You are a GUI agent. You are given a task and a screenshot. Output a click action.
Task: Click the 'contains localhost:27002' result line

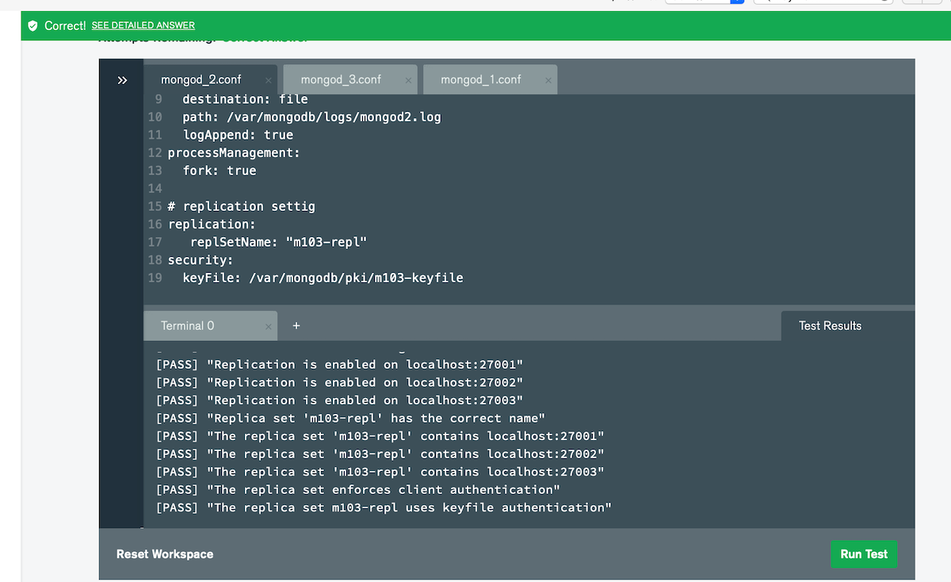click(380, 454)
